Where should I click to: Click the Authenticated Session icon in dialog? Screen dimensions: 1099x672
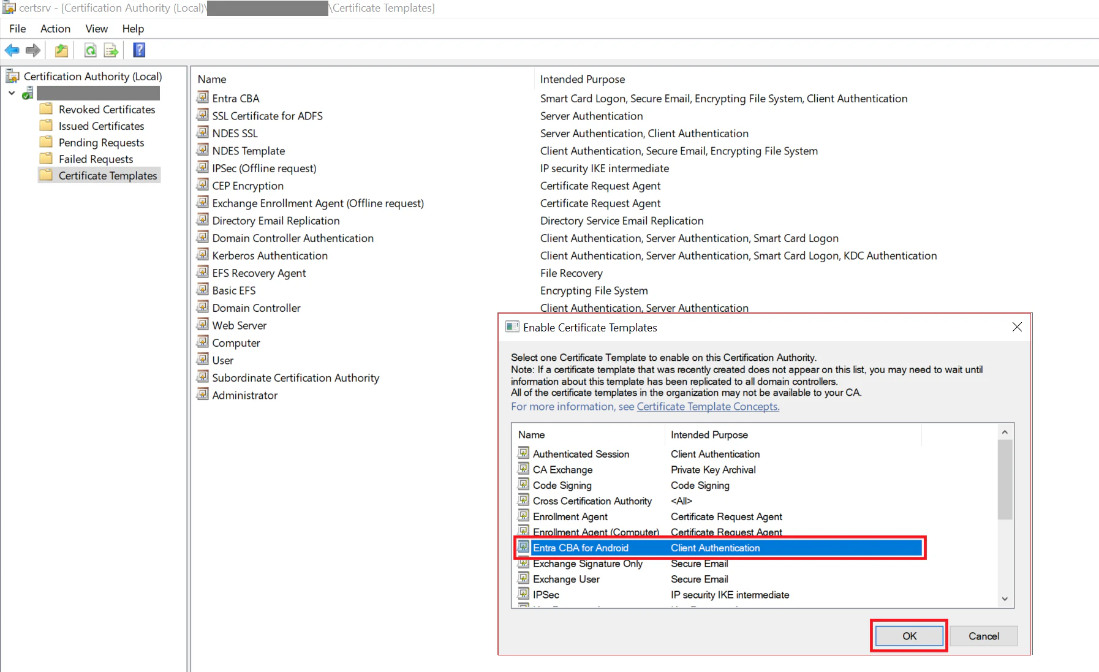click(523, 453)
